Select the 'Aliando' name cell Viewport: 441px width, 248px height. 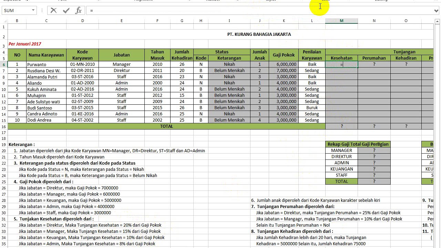(46, 83)
